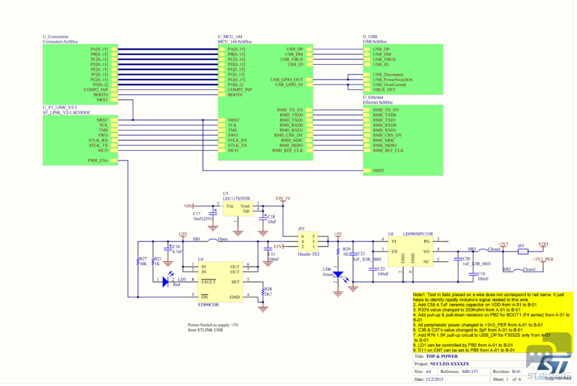The width and height of the screenshot is (577, 386).
Task: Click the yellow notes box
Action: click(x=492, y=322)
